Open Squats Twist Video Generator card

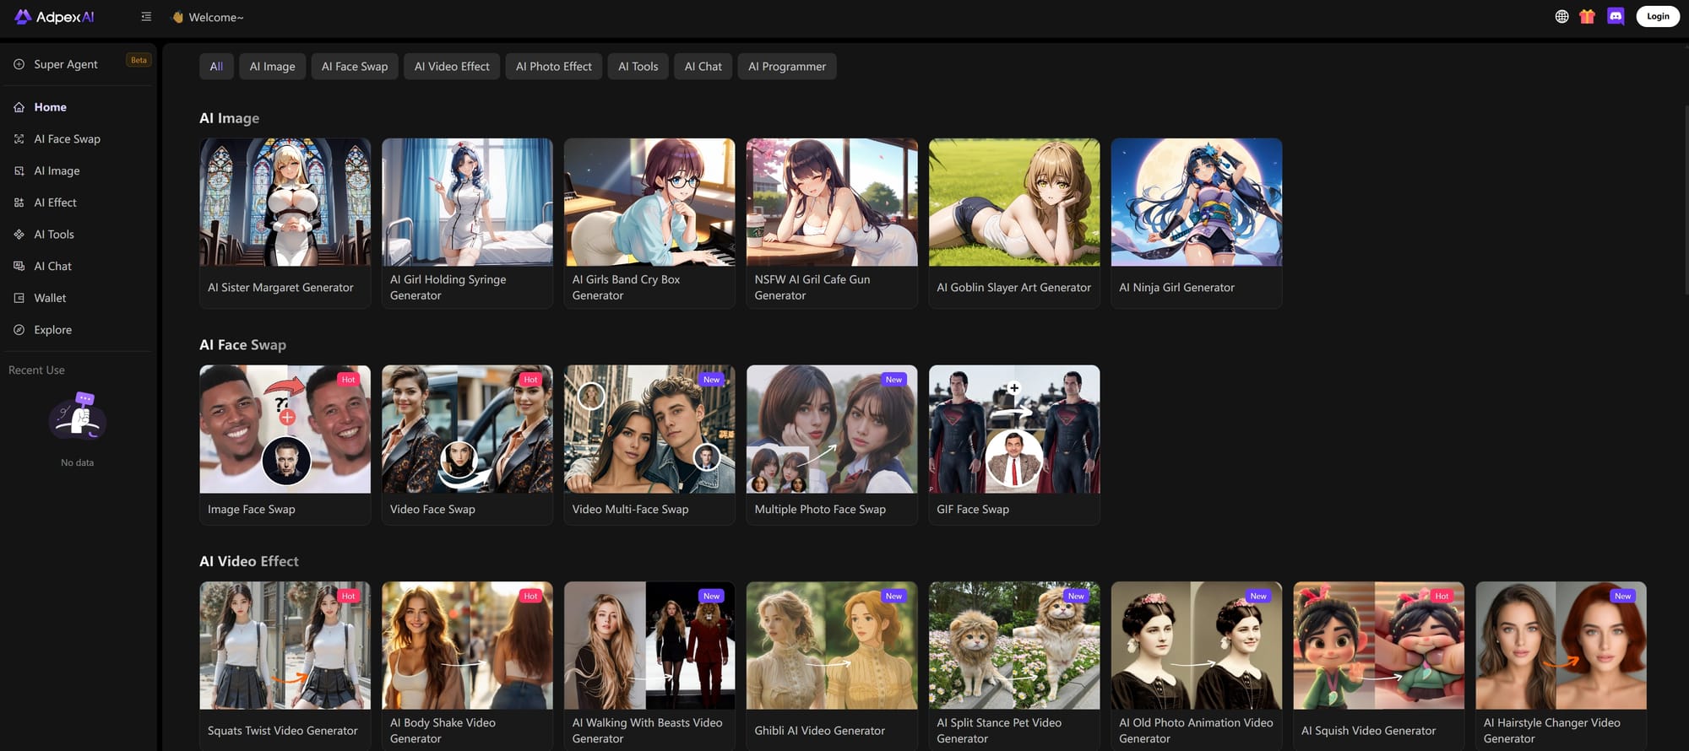coord(285,665)
